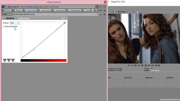Click the upper curve tangent handle
The height and width of the screenshot is (101, 180).
coord(56,30)
